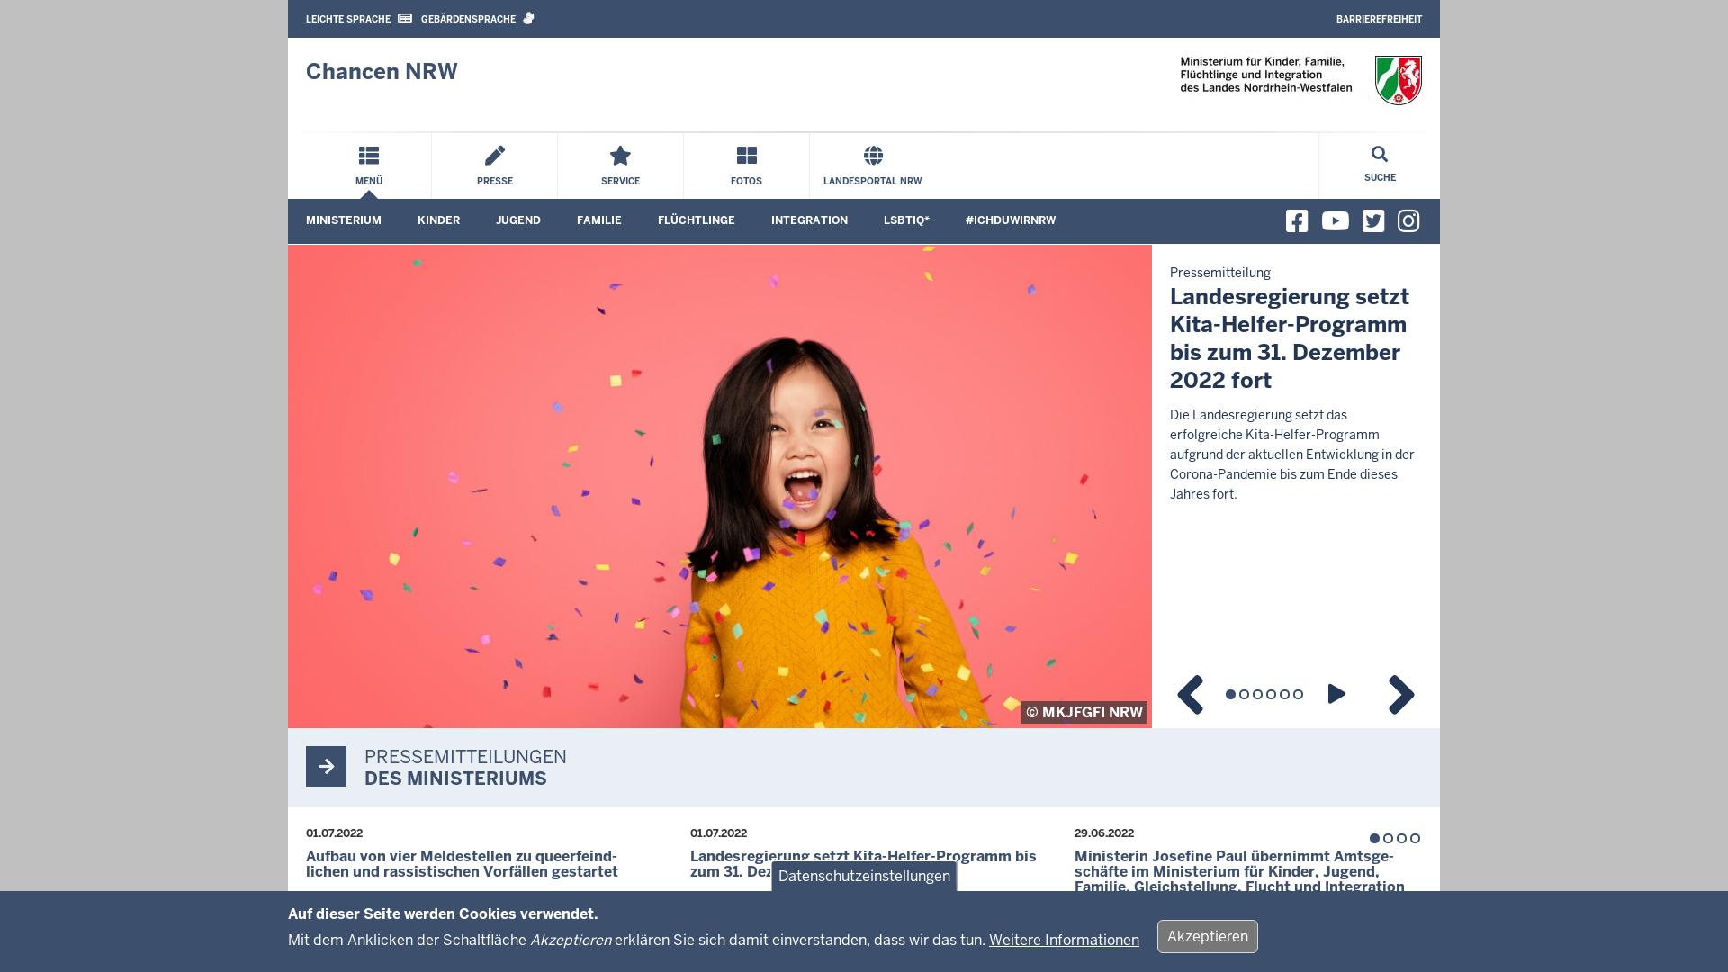
Task: Select the second carousel slide dot
Action: coord(1246,694)
